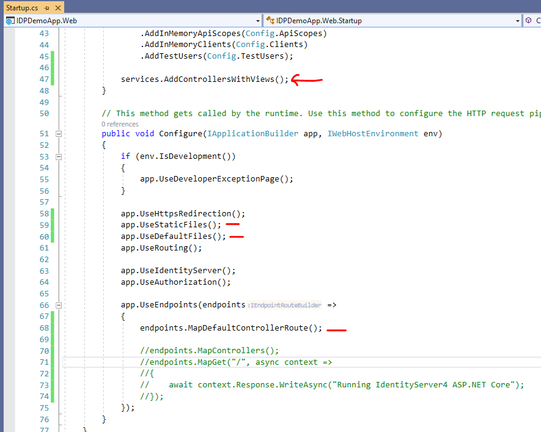The image size is (541, 432).
Task: Click 'app.UseHttpsRedirection();' statement
Action: coord(183,214)
